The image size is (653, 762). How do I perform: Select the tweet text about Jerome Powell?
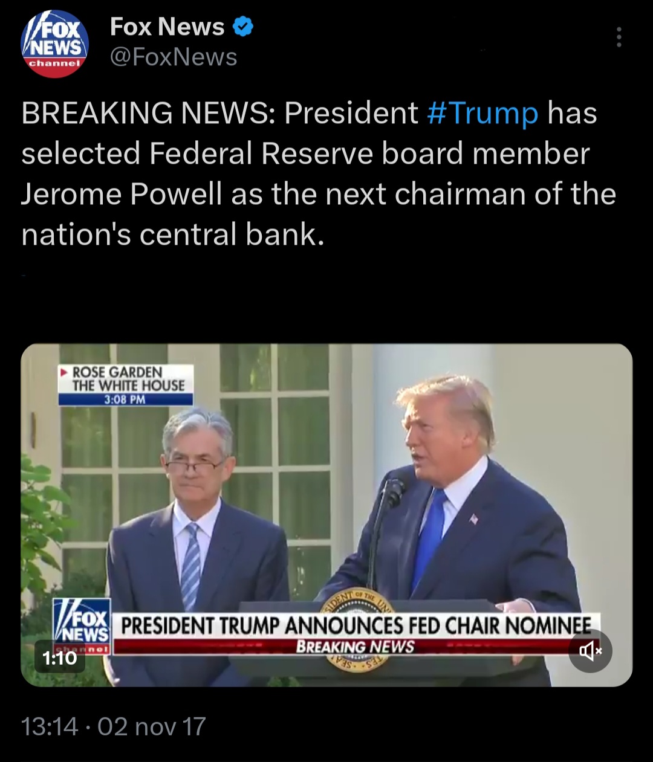319,173
